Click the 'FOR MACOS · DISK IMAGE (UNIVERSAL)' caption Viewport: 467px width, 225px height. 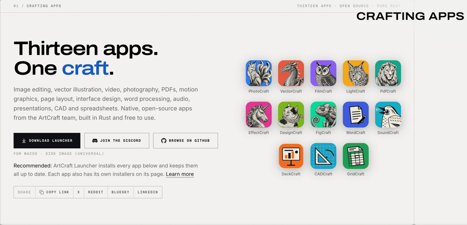click(59, 154)
